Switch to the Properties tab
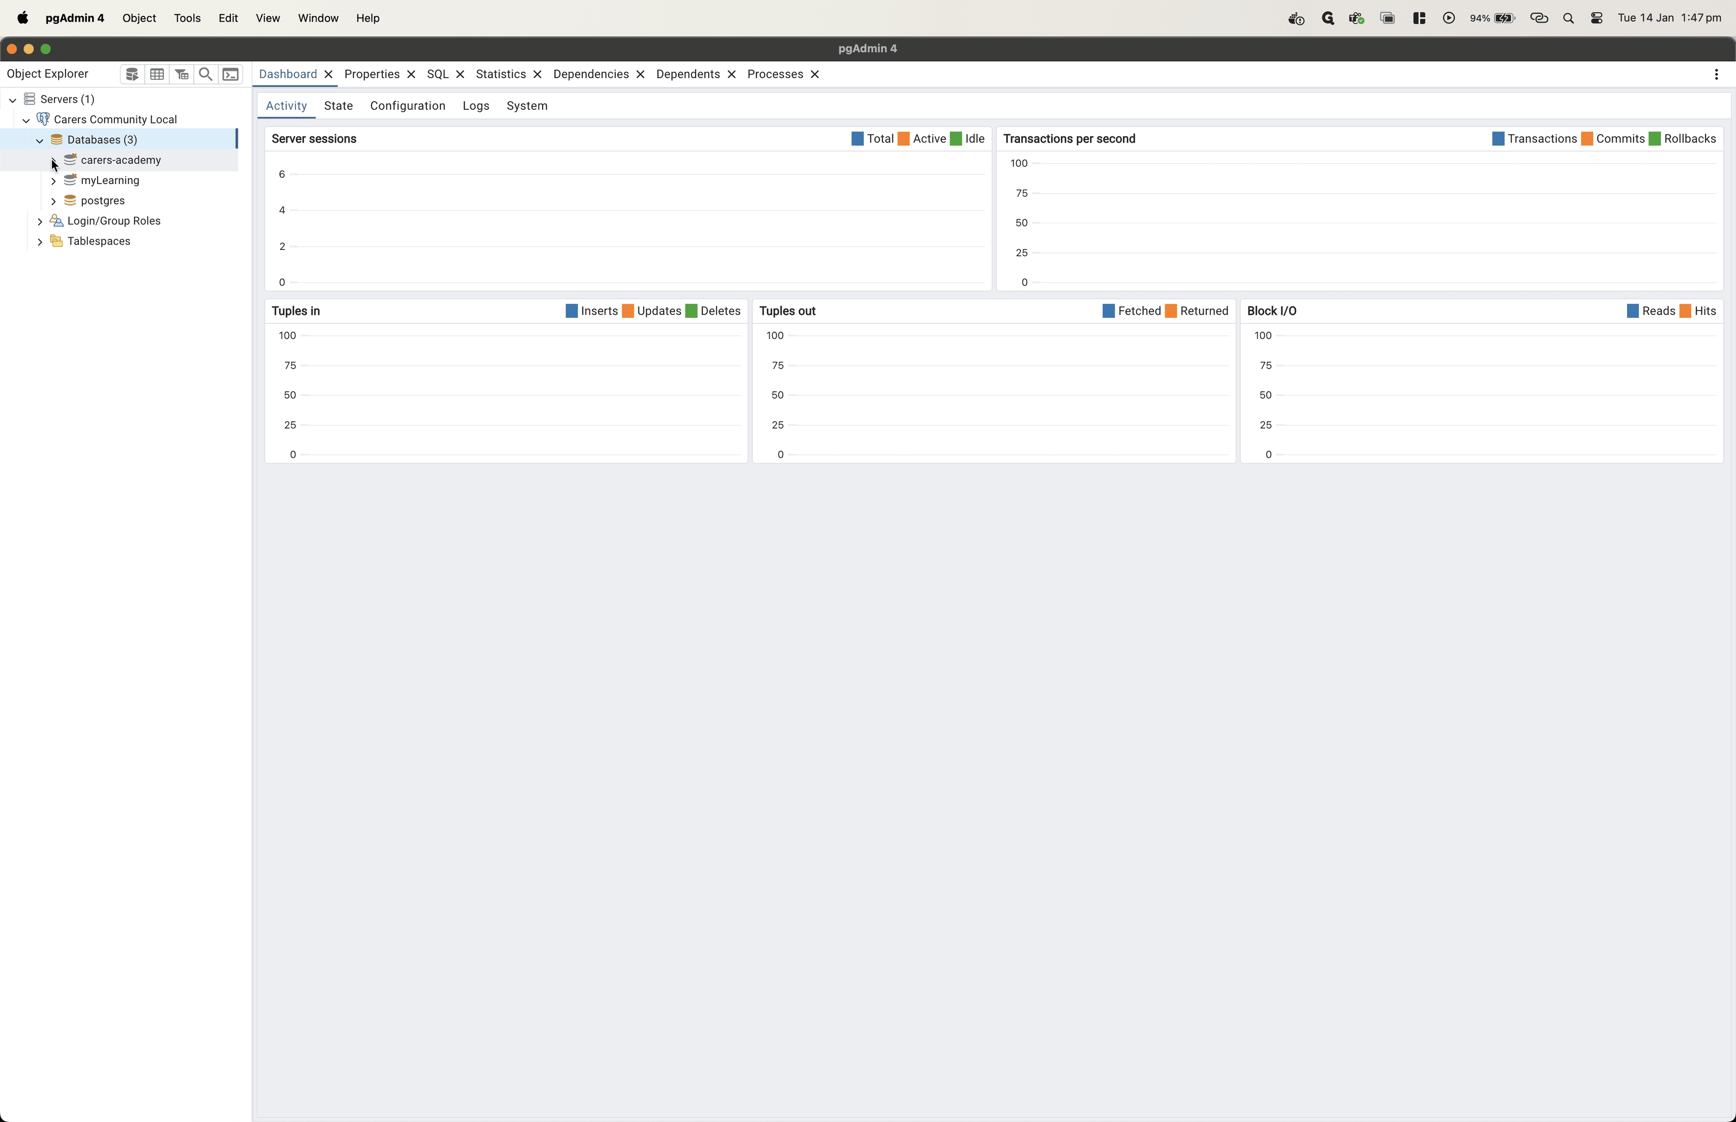This screenshot has height=1122, width=1736. [372, 74]
